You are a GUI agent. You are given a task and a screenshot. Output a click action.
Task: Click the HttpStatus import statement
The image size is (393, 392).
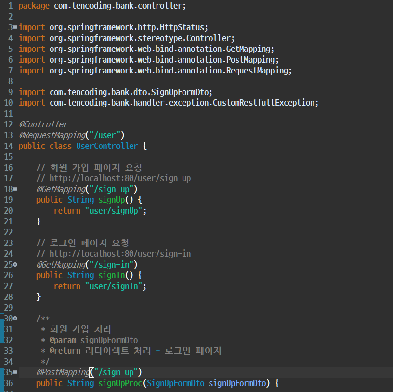113,27
